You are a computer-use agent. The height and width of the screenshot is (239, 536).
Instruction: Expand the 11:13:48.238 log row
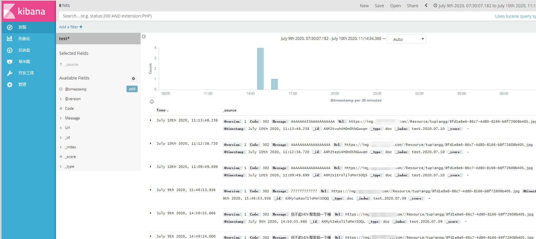[x=151, y=120]
